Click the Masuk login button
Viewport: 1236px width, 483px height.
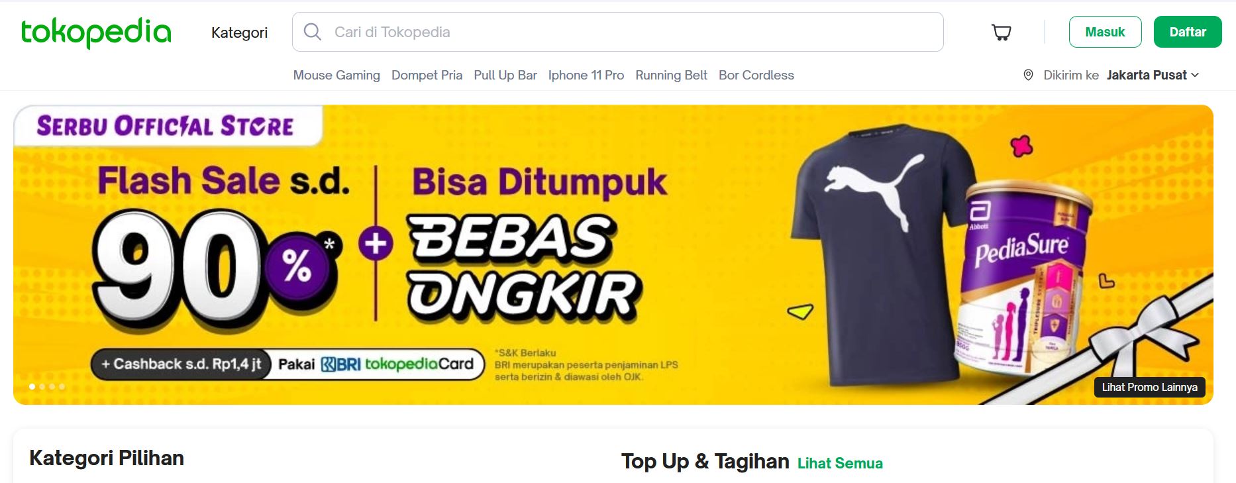[x=1105, y=32]
